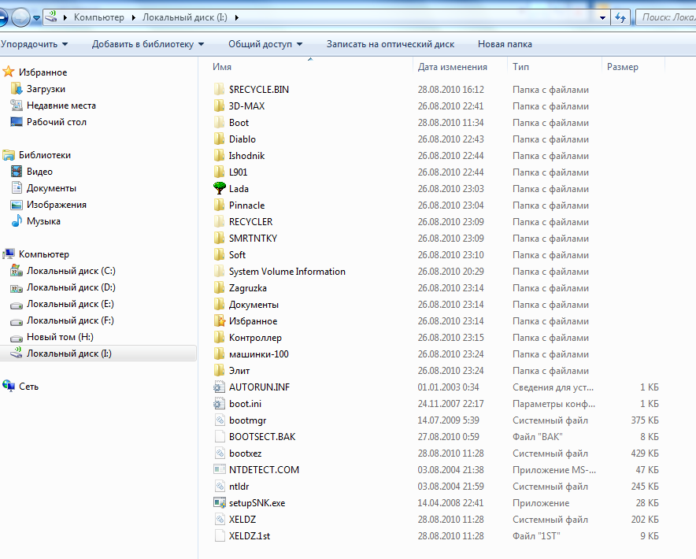Click the Сеть network icon

point(9,386)
